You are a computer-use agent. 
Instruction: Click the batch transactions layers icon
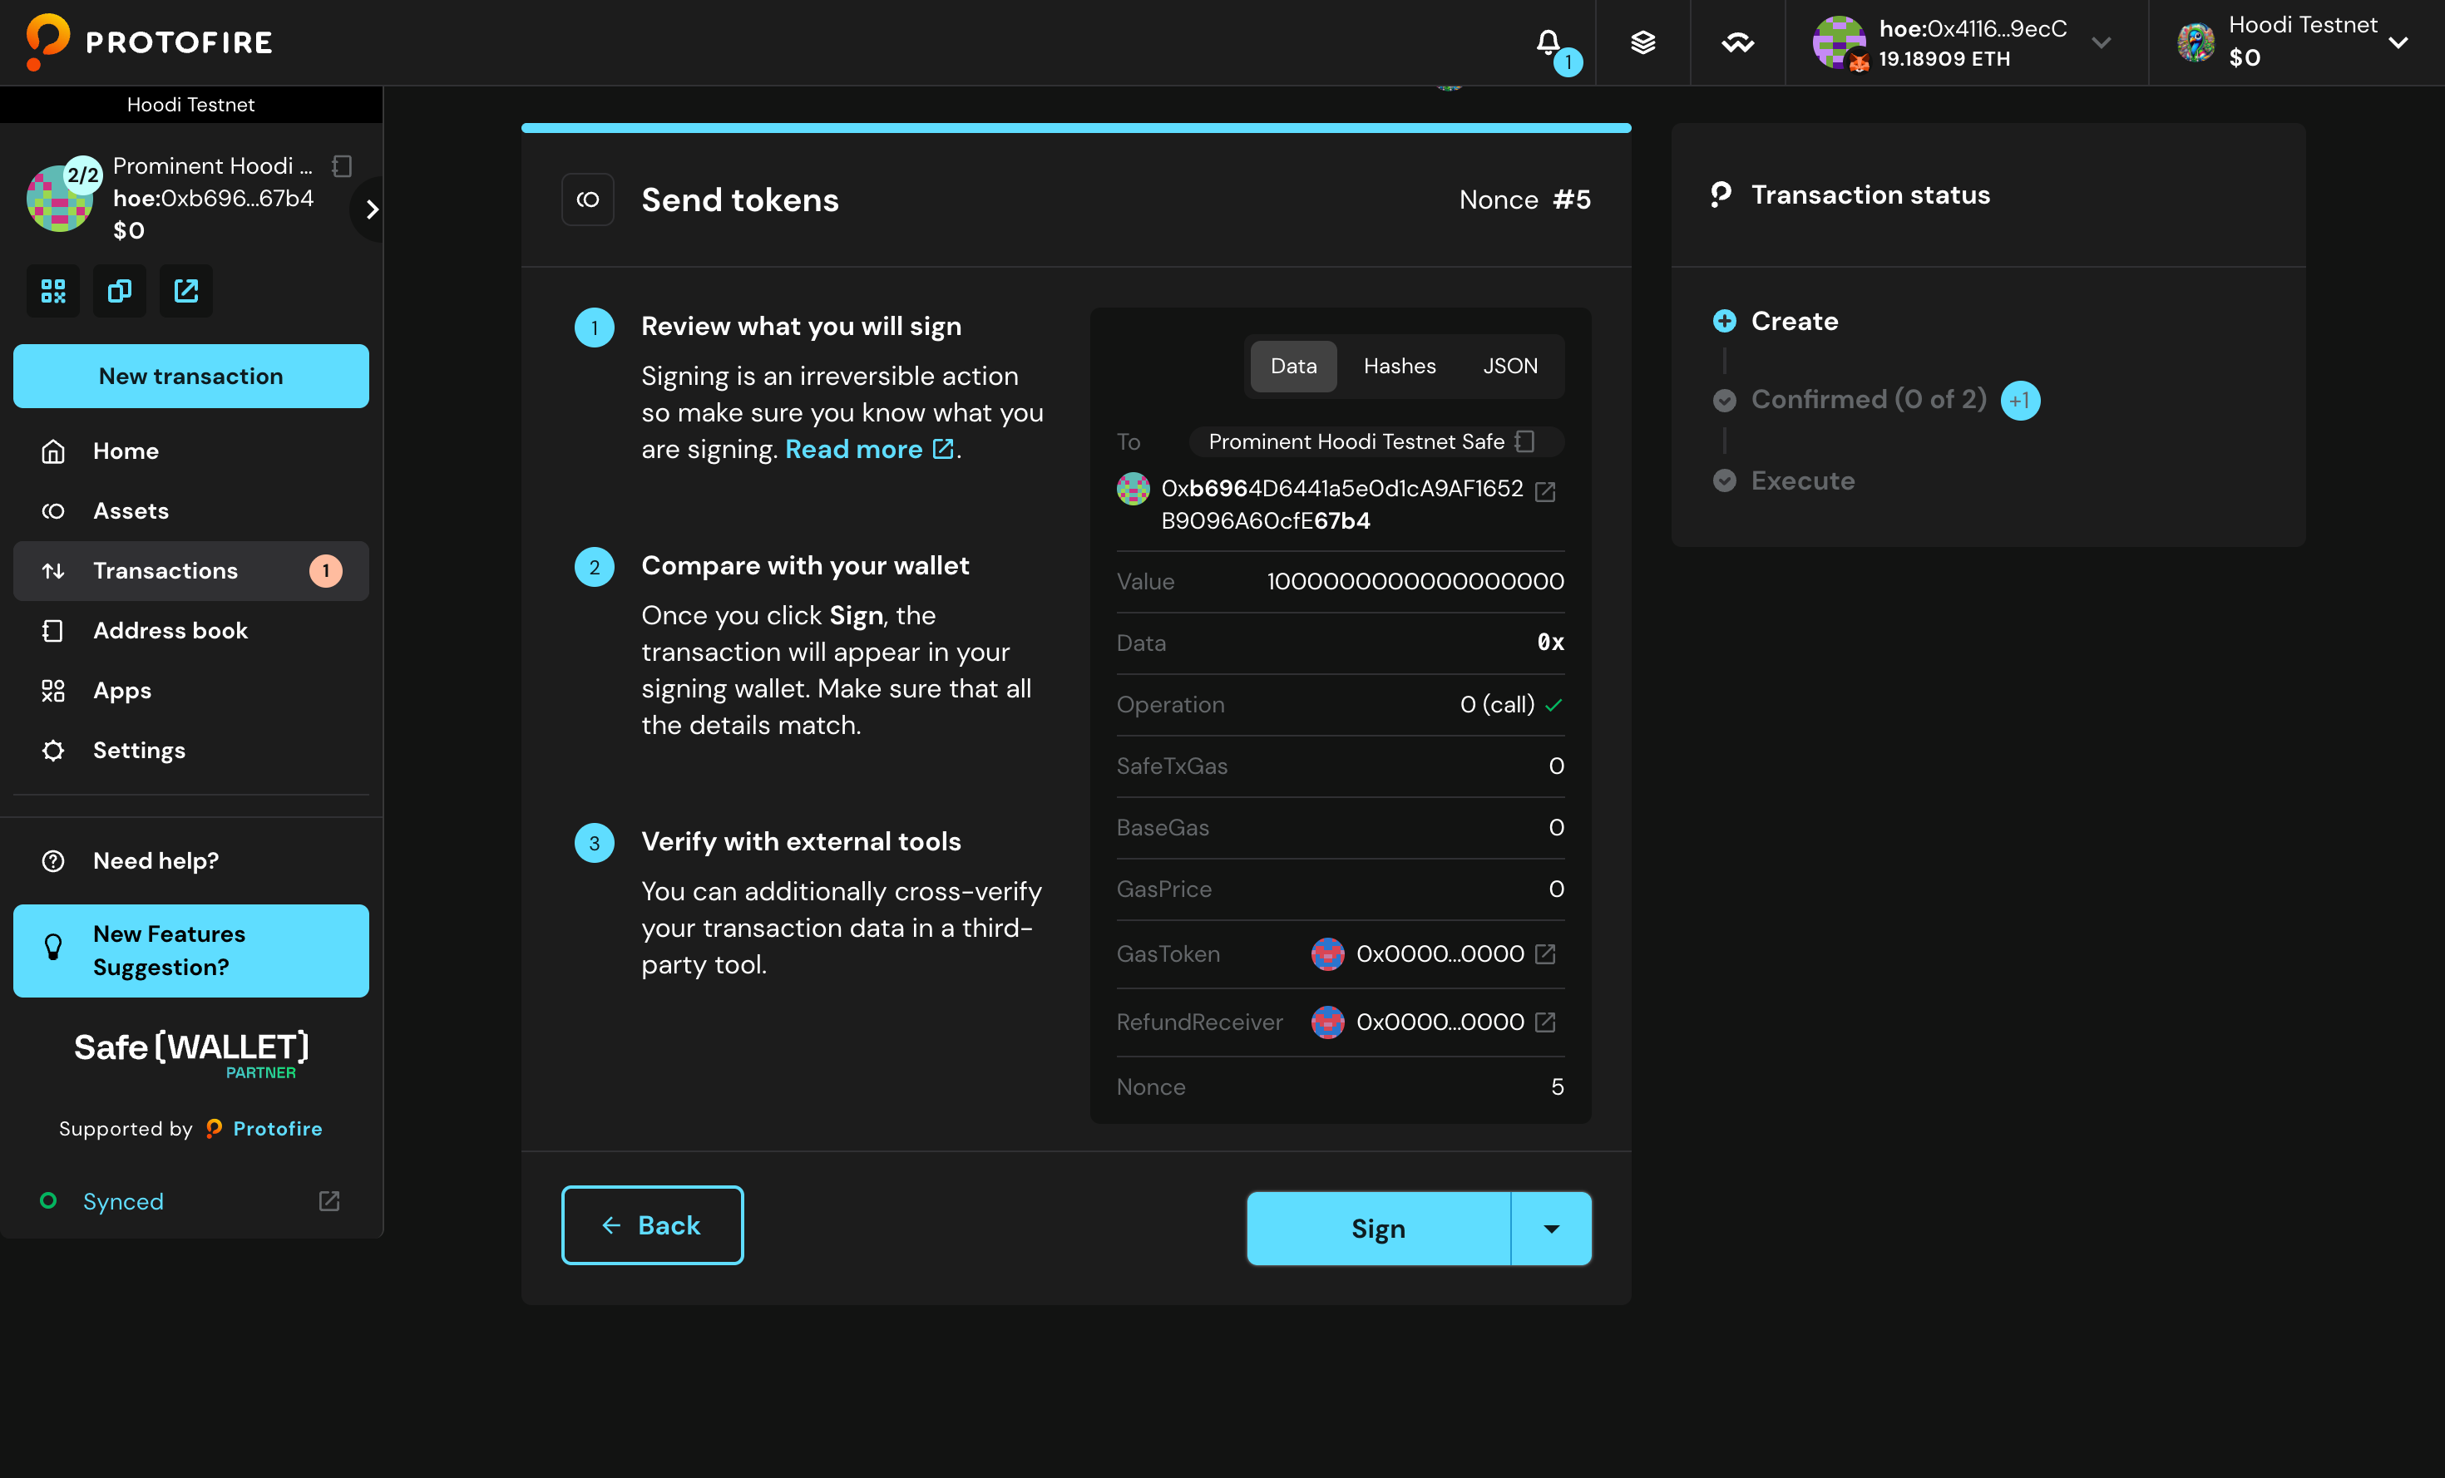click(1643, 42)
